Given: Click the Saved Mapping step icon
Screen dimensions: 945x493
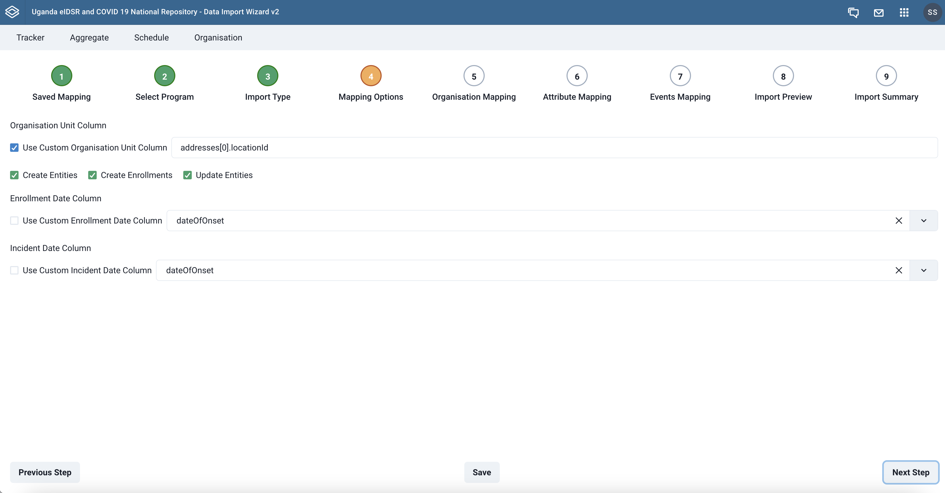Looking at the screenshot, I should point(61,77).
